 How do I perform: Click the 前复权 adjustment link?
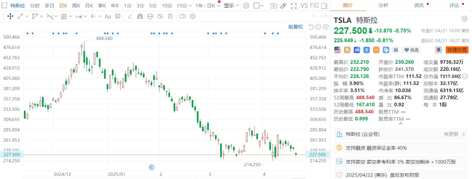295,27
